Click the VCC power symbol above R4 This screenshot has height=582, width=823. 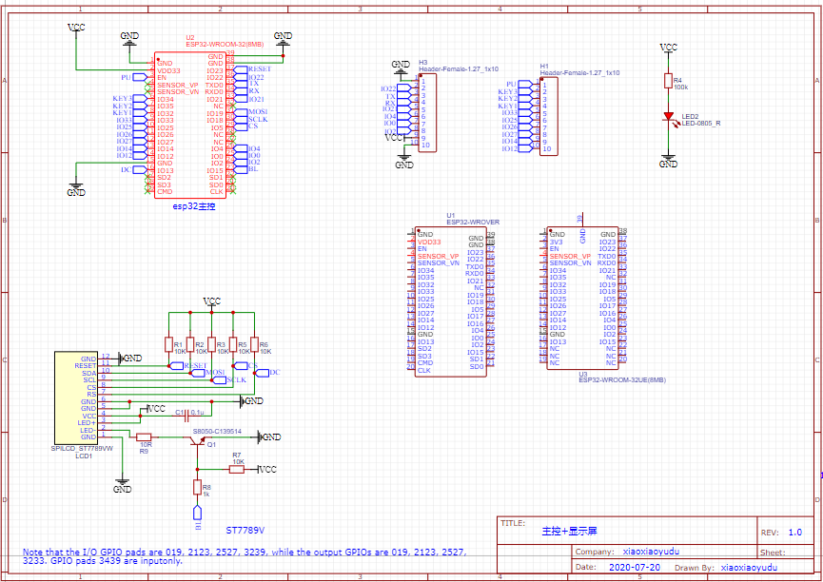click(668, 48)
